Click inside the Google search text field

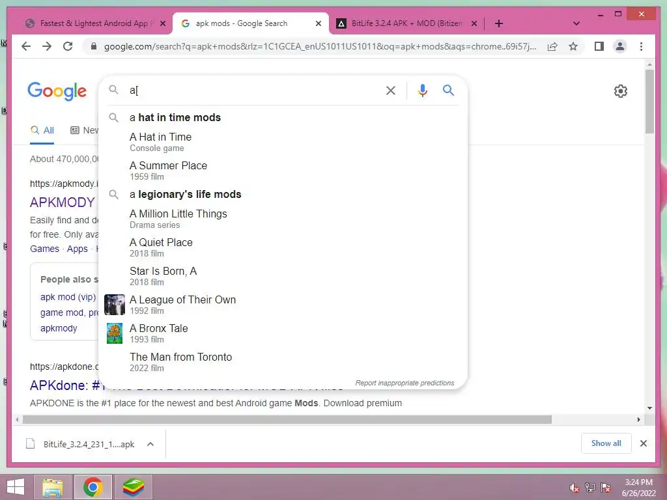[255, 90]
